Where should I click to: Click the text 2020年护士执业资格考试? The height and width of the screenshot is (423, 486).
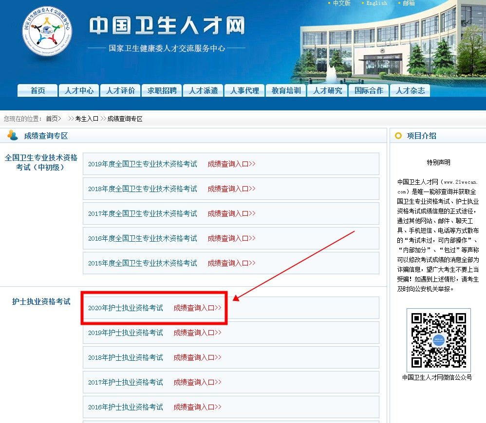[x=126, y=308]
